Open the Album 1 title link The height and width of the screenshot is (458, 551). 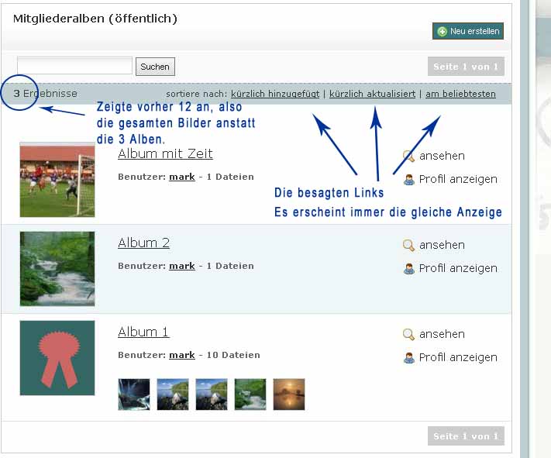(143, 332)
